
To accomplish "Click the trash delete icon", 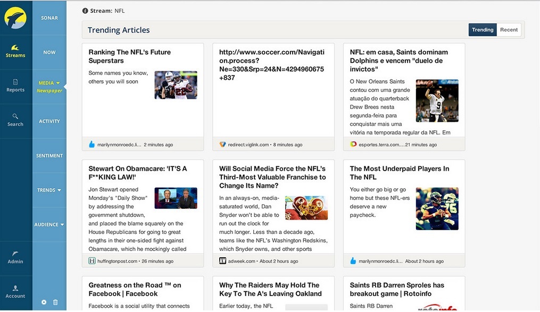I will click(55, 302).
